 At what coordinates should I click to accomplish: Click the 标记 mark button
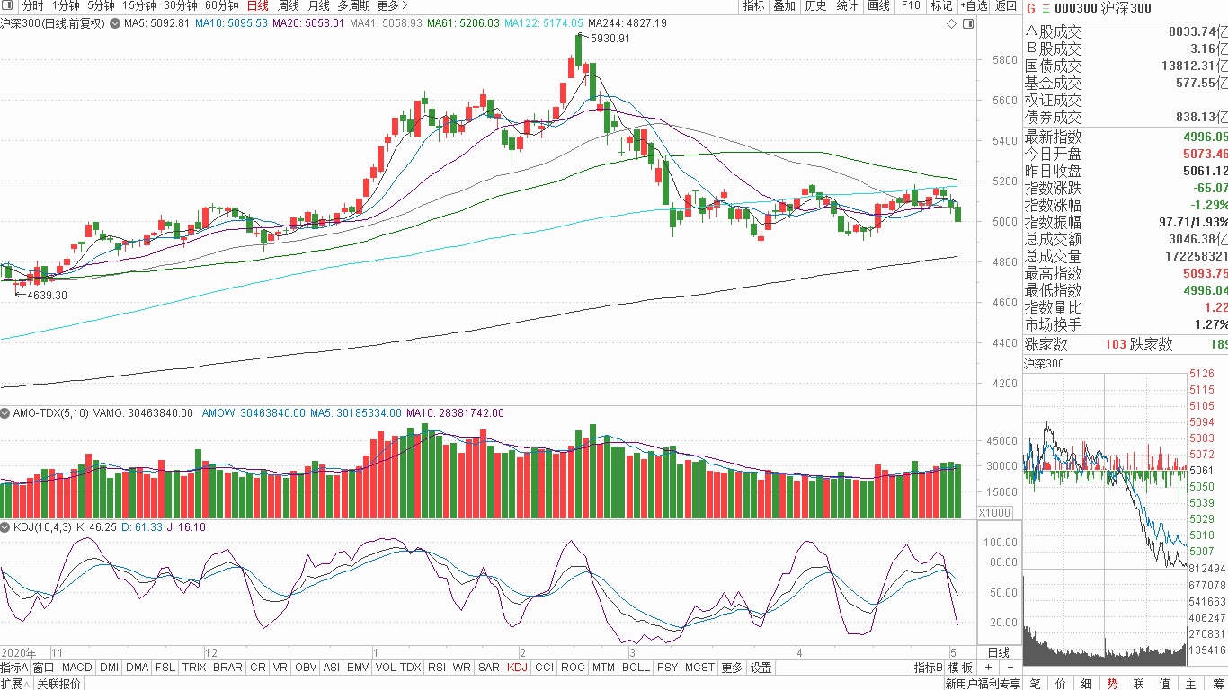(x=941, y=5)
